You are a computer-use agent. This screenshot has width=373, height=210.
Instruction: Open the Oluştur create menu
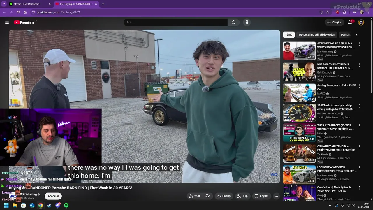(x=334, y=22)
